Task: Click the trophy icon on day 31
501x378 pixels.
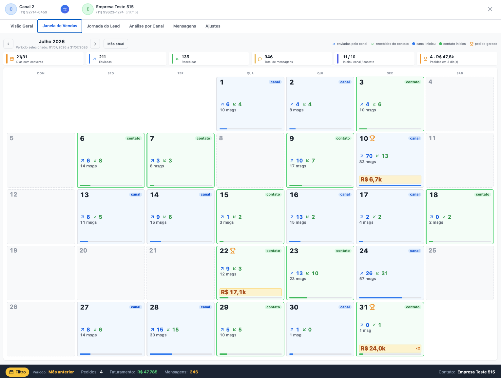Action: pos(372,307)
